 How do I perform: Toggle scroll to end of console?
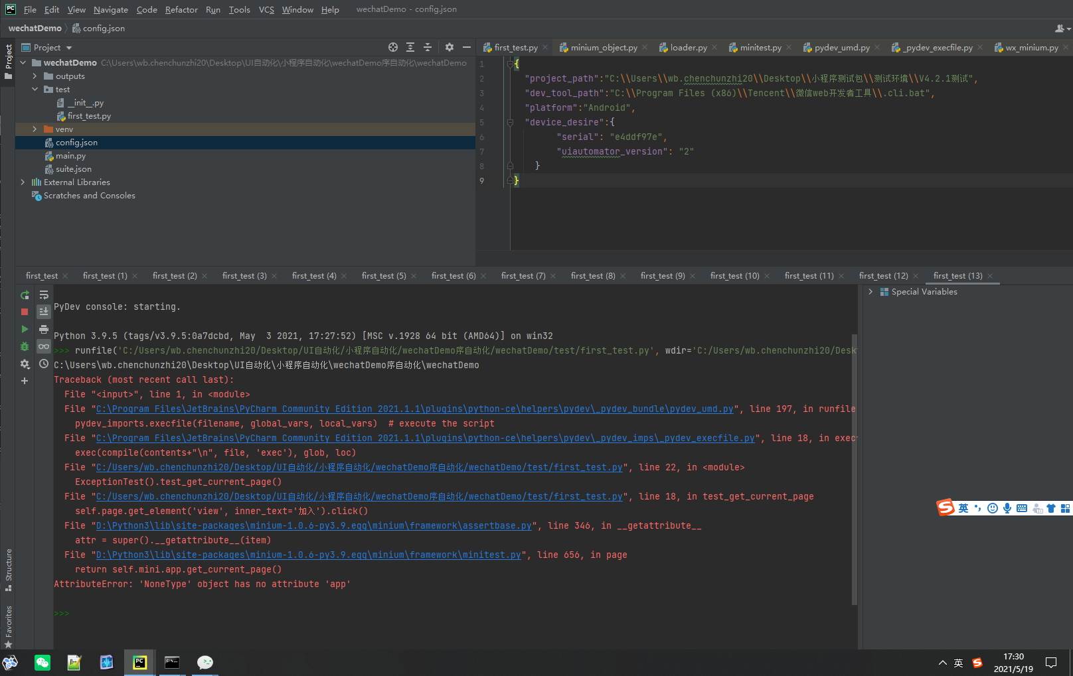(x=44, y=312)
